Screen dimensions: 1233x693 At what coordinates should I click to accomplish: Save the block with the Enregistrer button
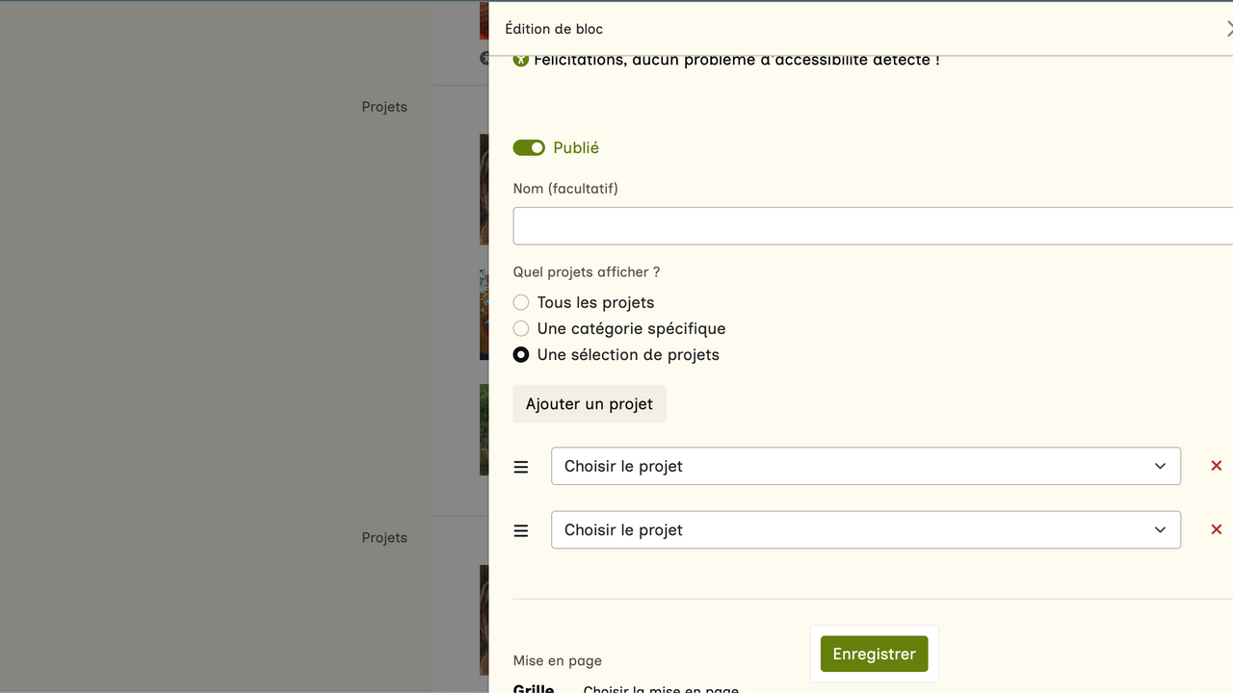coord(874,654)
